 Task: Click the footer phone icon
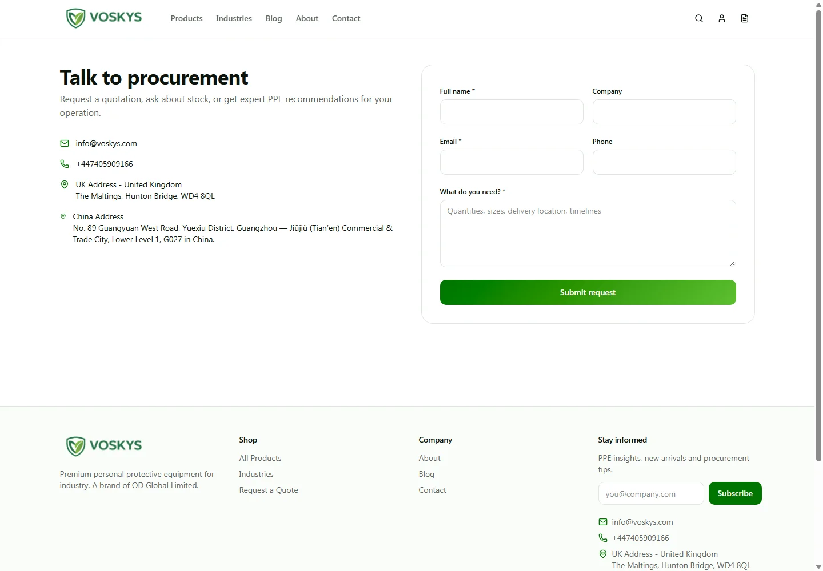click(x=603, y=538)
